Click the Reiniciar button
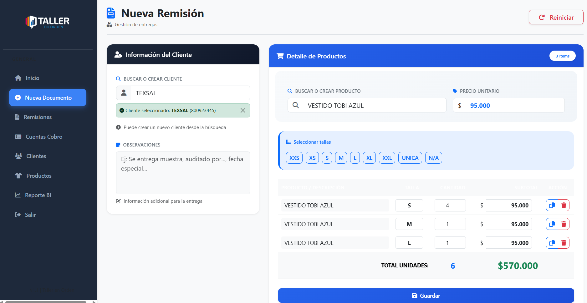 coord(556,17)
